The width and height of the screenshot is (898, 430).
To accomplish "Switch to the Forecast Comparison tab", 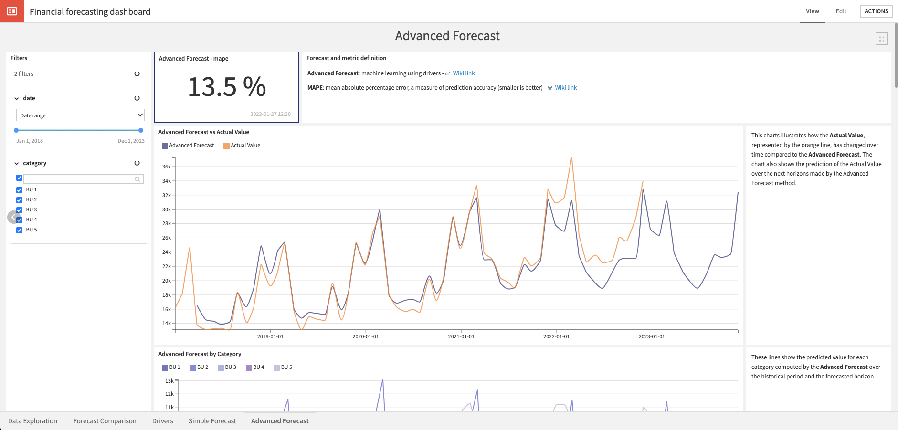I will (x=105, y=421).
